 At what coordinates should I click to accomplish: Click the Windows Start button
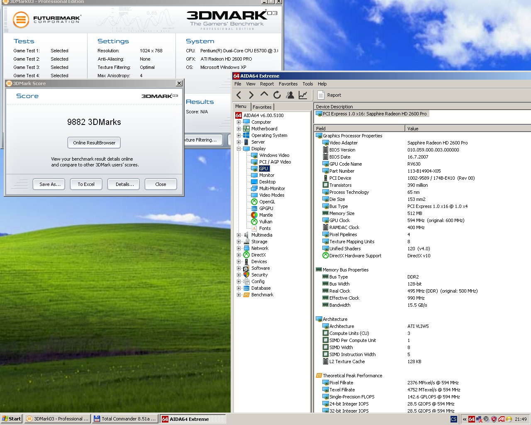coord(11,419)
